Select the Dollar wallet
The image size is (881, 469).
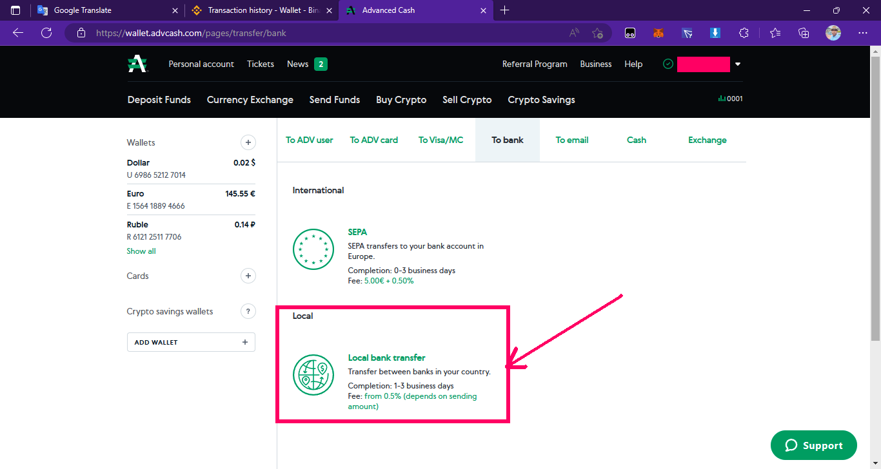pos(191,169)
